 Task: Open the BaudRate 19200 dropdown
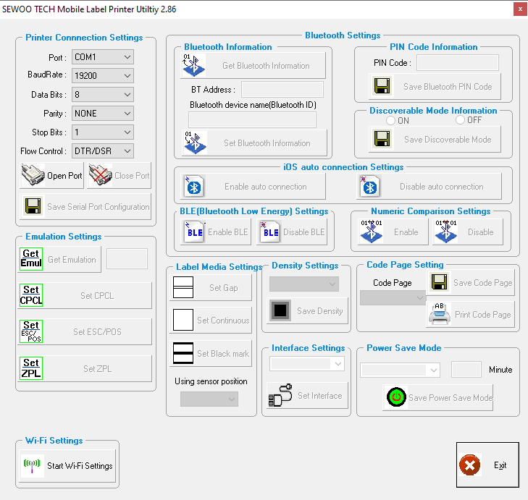103,75
